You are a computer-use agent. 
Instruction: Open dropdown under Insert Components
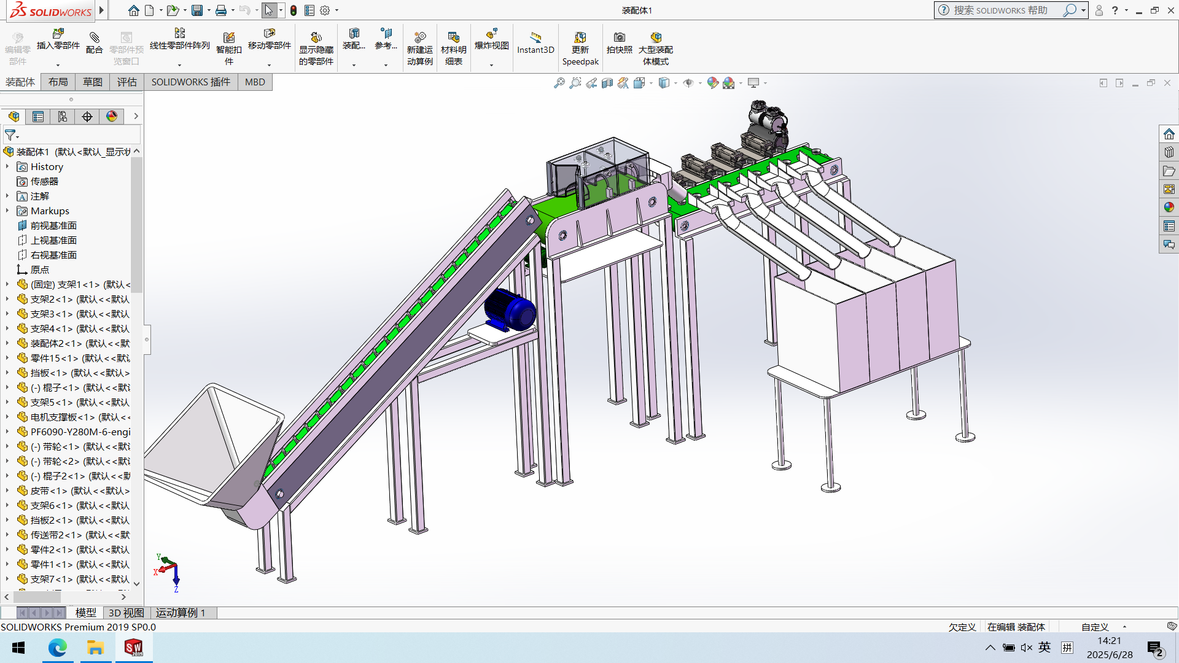[58, 64]
